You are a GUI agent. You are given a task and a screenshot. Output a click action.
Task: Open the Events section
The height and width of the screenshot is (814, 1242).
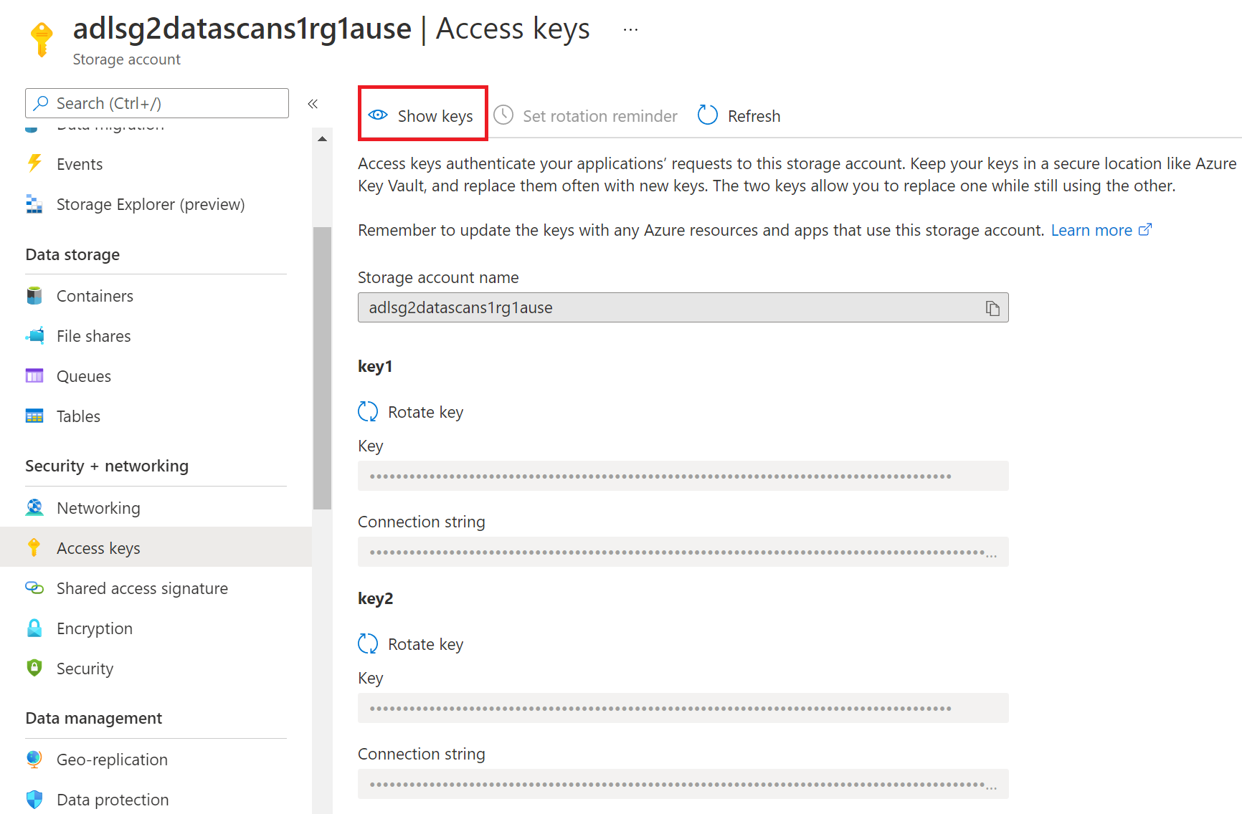tap(79, 163)
